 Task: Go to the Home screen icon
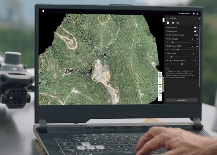(43, 11)
